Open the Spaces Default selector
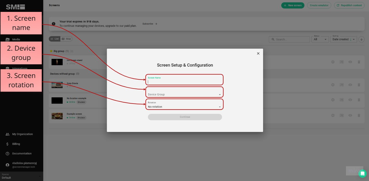The width and height of the screenshot is (369, 181). pos(21,176)
